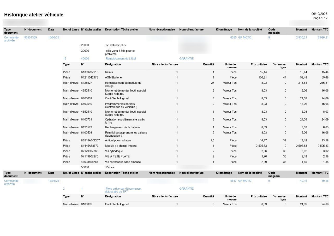Click the 2 930,21 Montant TTC total
This screenshot has height=236, width=334.
coord(323,38)
